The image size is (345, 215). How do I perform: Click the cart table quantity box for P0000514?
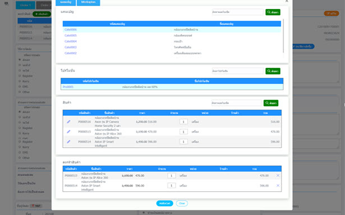coord(172,185)
